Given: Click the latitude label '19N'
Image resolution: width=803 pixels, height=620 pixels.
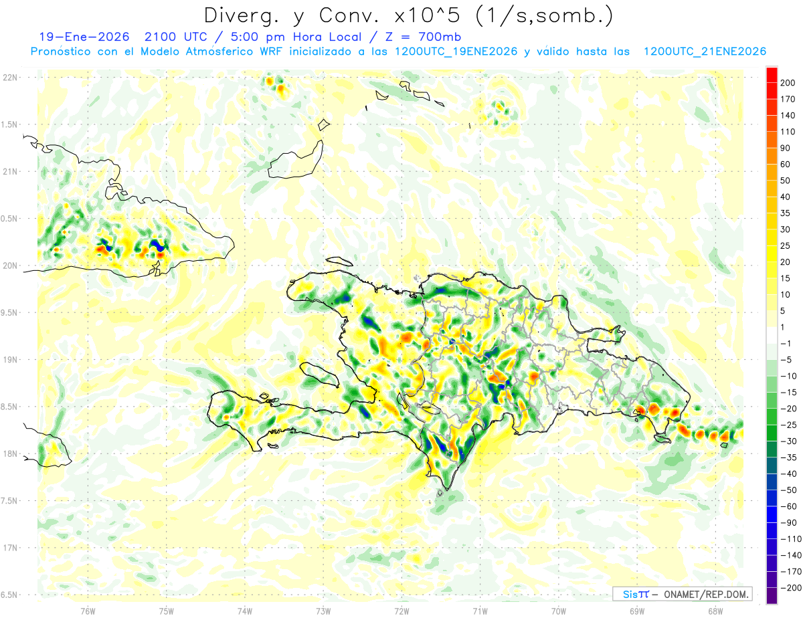Looking at the screenshot, I should click(x=9, y=360).
